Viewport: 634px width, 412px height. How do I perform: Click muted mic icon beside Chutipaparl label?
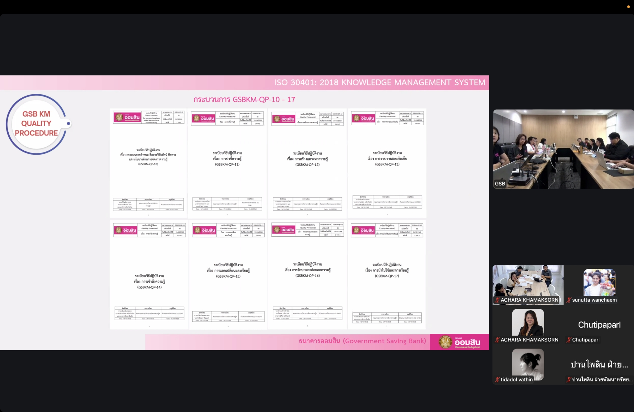(x=568, y=340)
